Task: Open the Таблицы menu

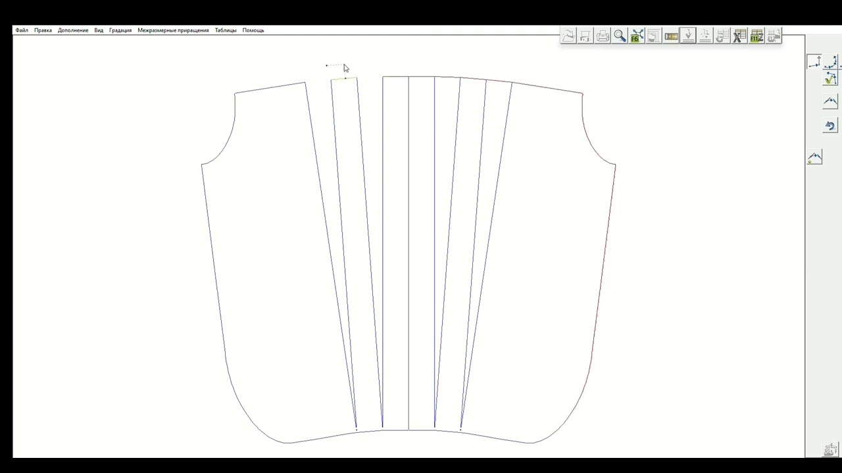Action: (x=226, y=30)
